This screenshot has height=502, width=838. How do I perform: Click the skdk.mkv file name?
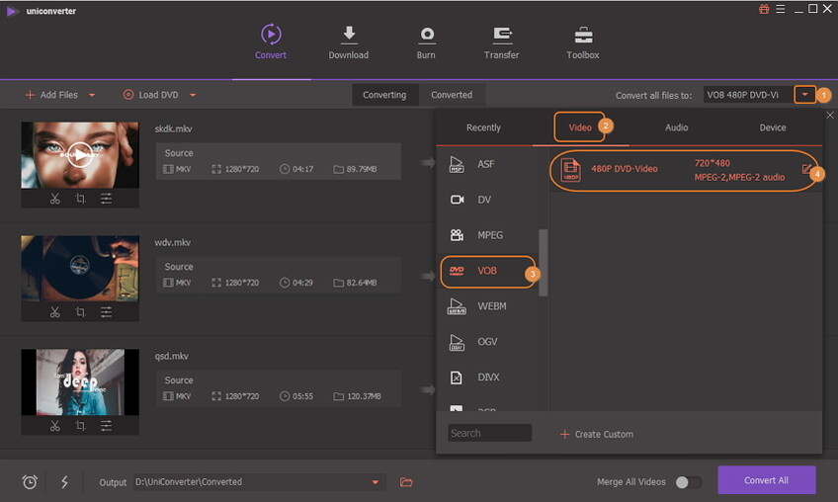pos(173,128)
